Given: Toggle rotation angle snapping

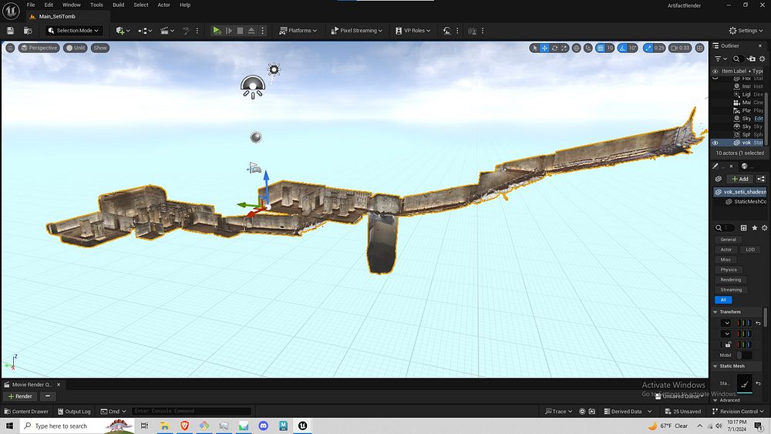Looking at the screenshot, I should coord(622,48).
